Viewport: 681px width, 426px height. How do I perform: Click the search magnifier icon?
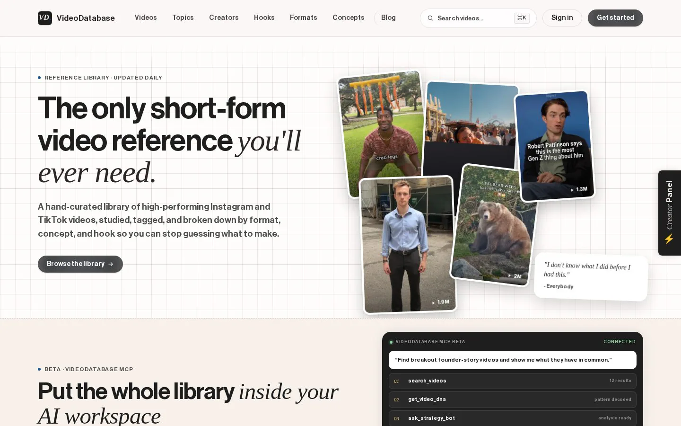(x=430, y=18)
